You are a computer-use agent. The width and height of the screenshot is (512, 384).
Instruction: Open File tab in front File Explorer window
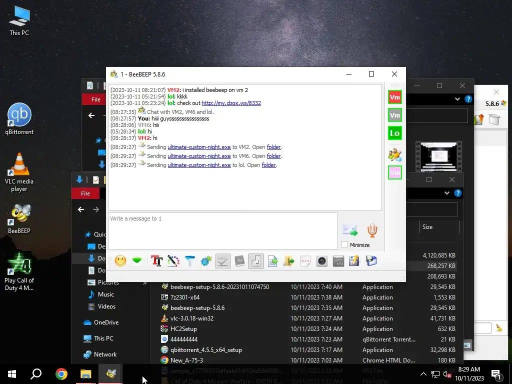pos(85,193)
